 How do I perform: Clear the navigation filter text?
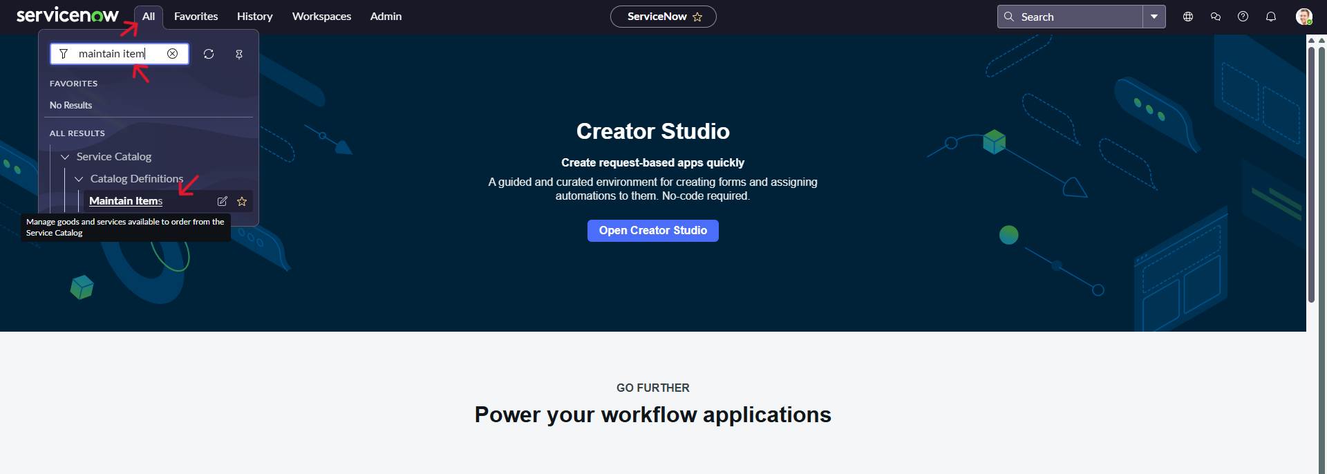(173, 54)
